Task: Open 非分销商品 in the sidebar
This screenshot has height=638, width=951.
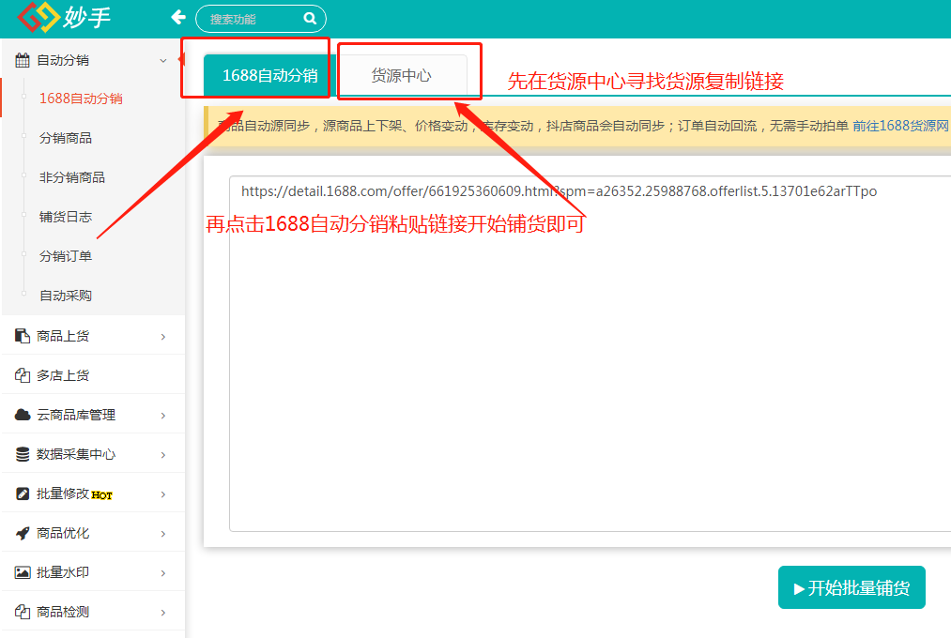Action: point(72,177)
